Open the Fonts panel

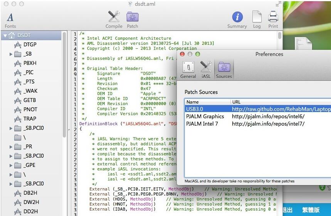(10, 20)
